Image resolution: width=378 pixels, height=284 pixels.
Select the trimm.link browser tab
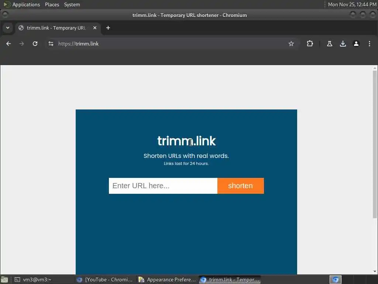58,28
